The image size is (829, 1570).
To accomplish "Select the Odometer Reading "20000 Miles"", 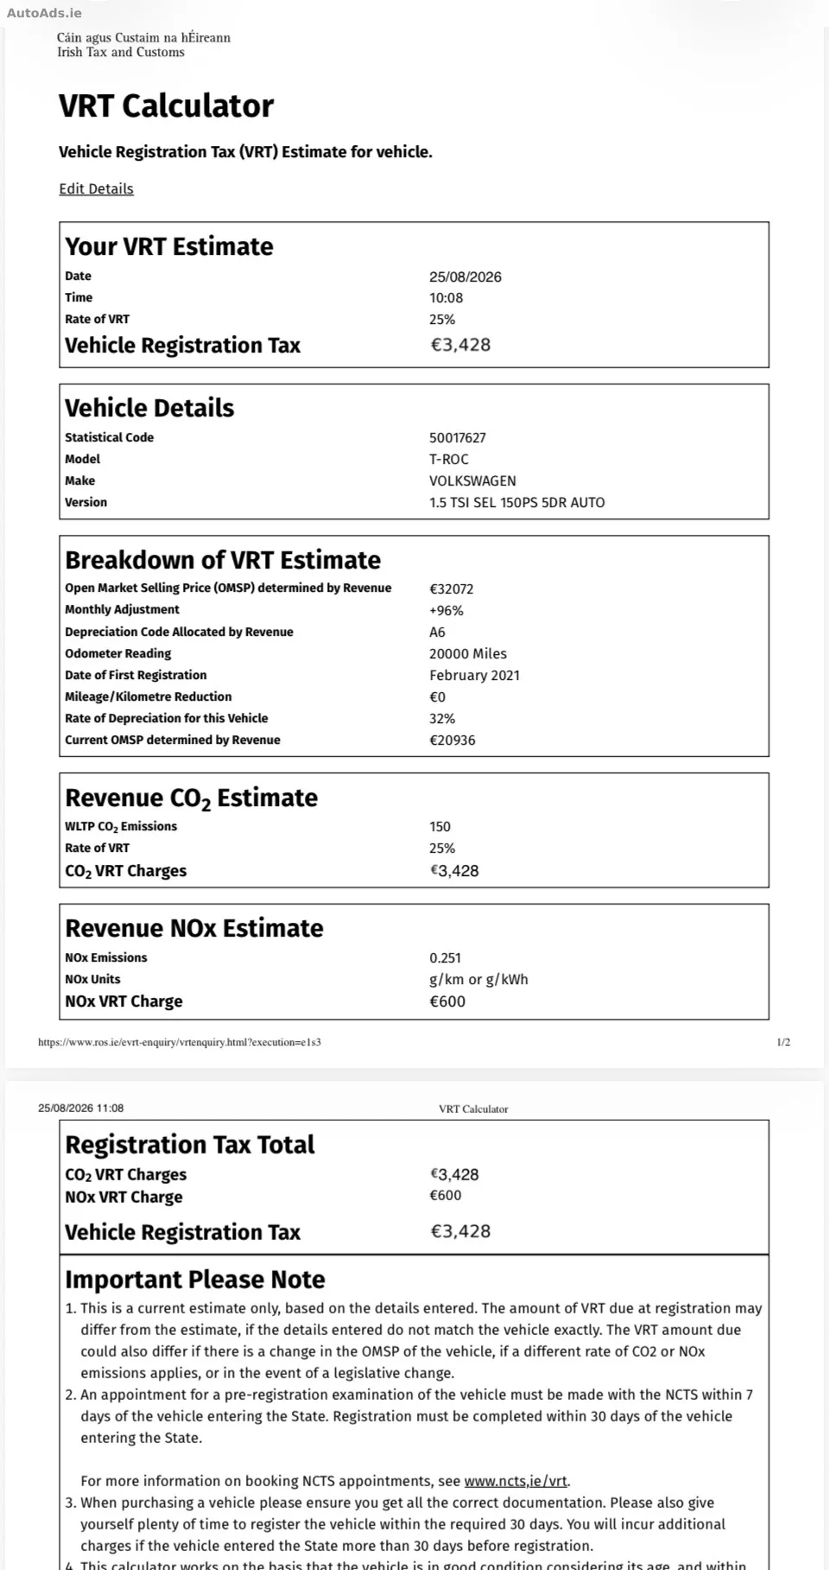I will [468, 653].
